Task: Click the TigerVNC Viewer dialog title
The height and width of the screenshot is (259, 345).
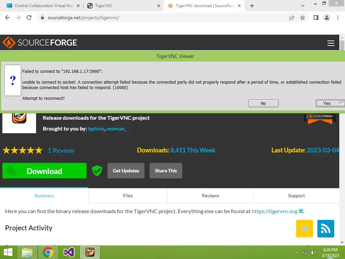Action: [x=175, y=56]
